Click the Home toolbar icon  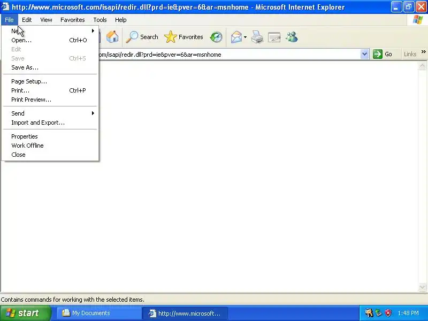click(x=112, y=37)
